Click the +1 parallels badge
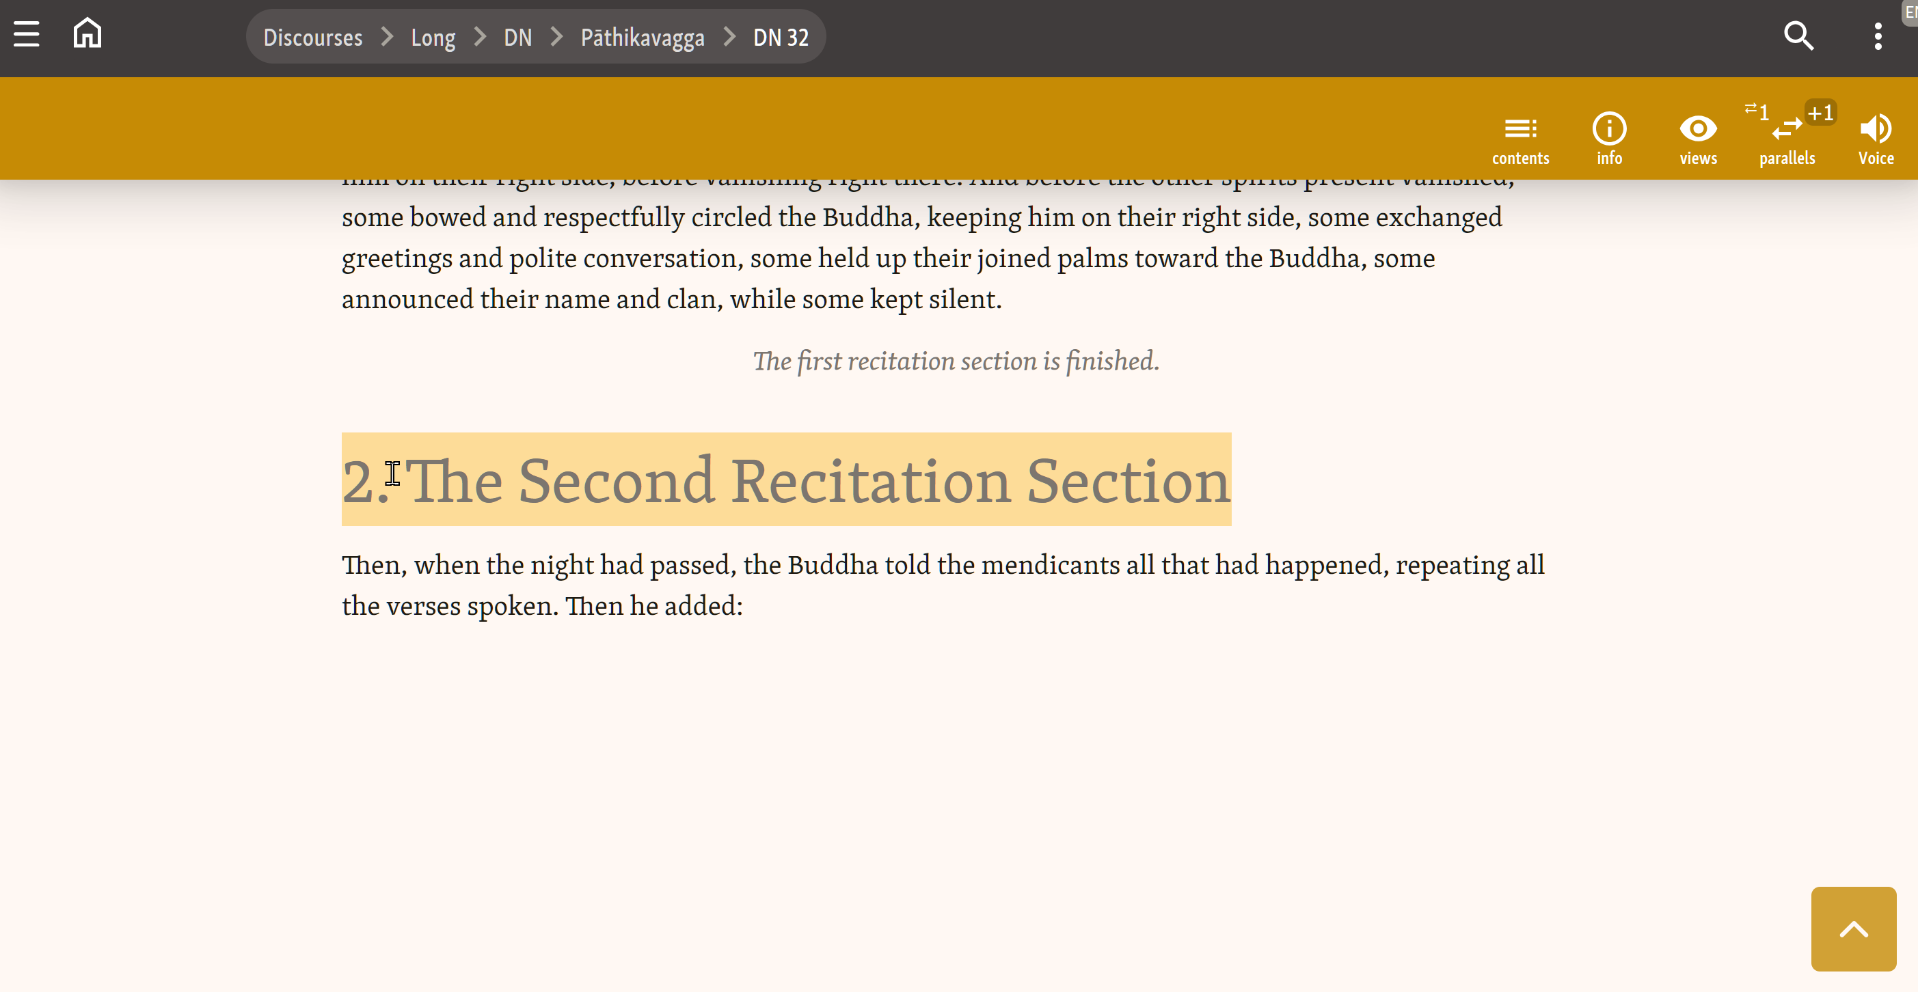This screenshot has width=1918, height=992. point(1820,113)
